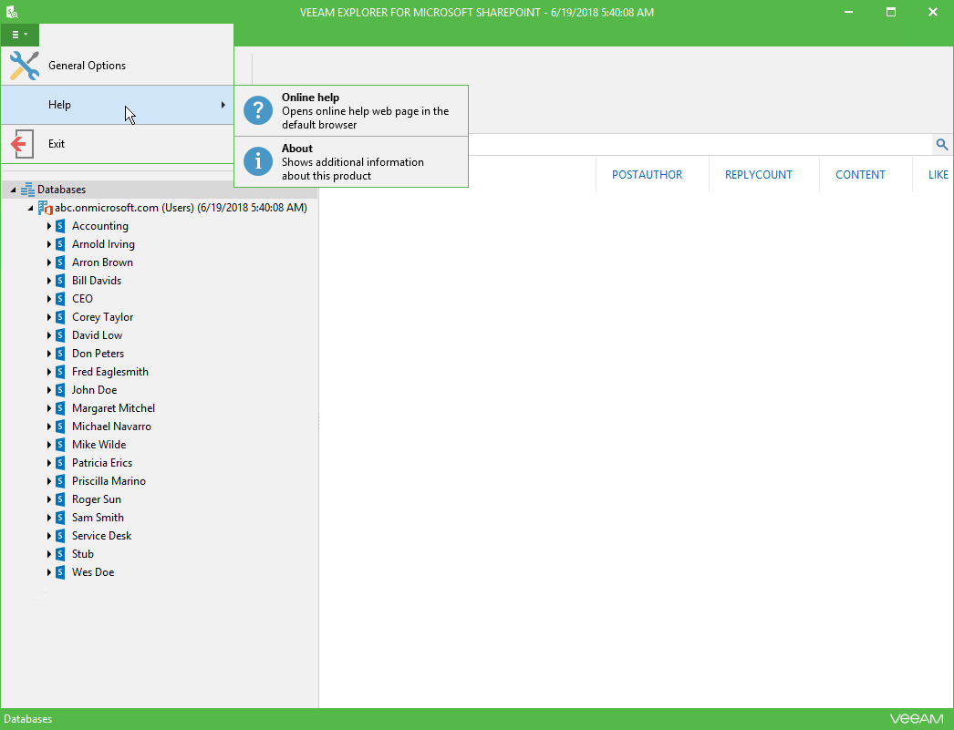Select the Help menu entry
Viewport: 954px width, 730px height.
point(118,105)
